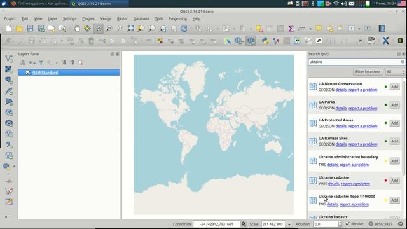The image size is (407, 229).
Task: Click expand all icon in Layers Panel
Action: point(64,62)
